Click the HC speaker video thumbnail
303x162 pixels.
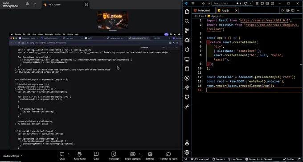tap(112, 20)
